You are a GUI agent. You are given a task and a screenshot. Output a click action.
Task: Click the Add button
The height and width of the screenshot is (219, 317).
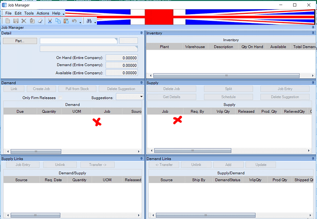tap(228, 165)
